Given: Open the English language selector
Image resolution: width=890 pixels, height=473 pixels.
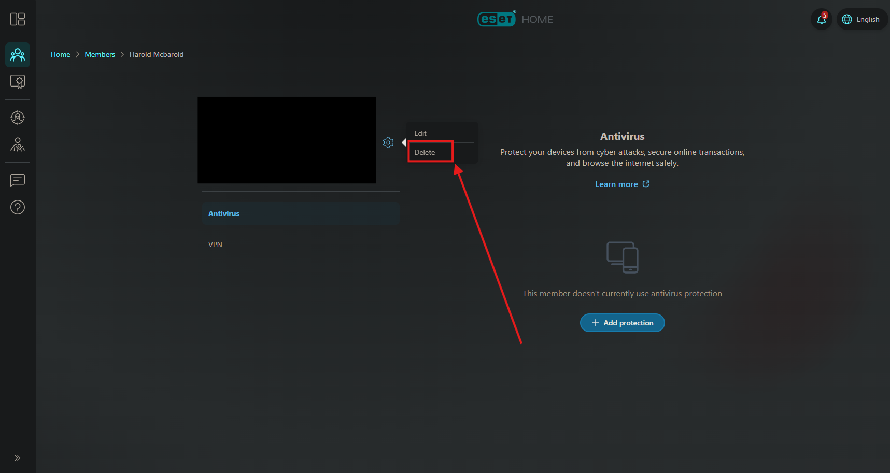Looking at the screenshot, I should (861, 19).
